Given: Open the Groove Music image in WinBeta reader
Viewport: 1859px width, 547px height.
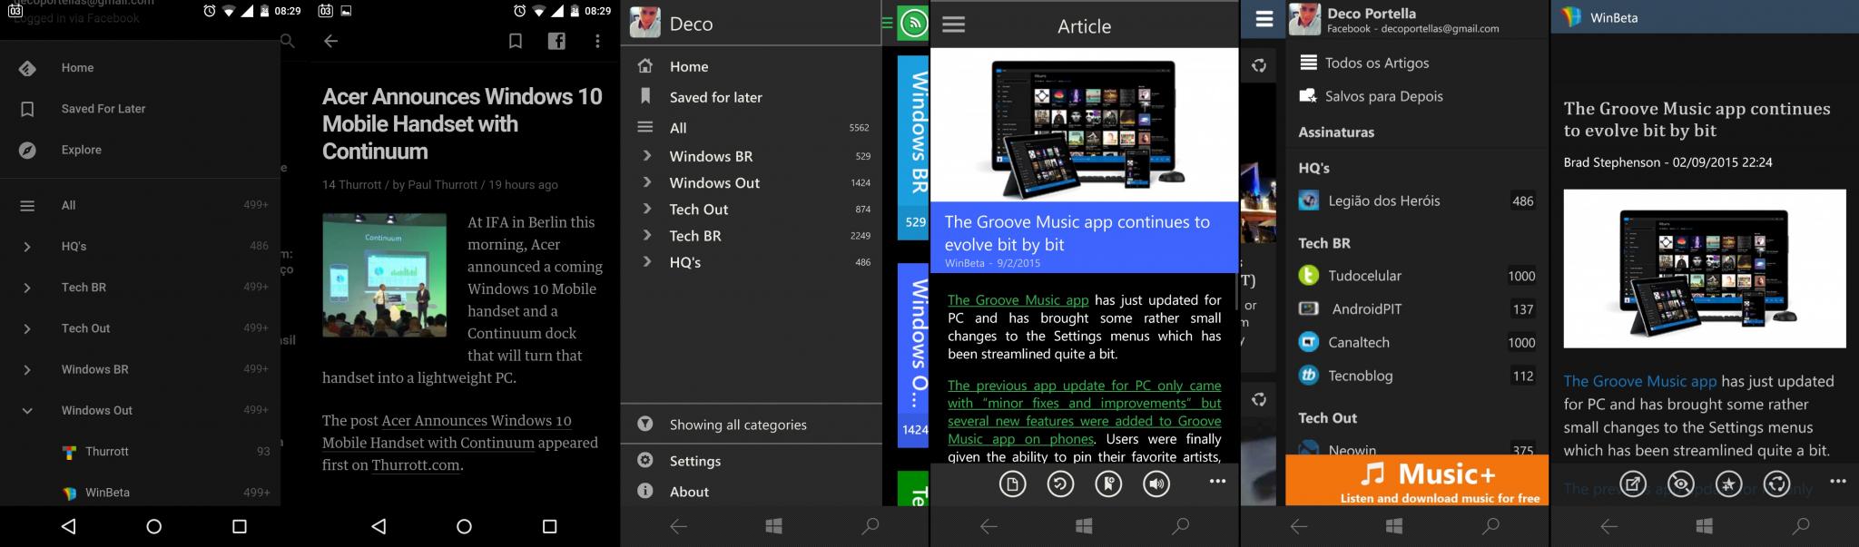Looking at the screenshot, I should tap(1705, 269).
